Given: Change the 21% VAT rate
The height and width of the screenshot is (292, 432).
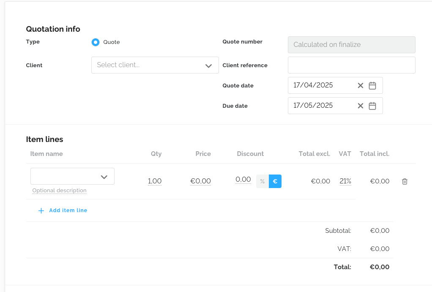Looking at the screenshot, I should (345, 181).
